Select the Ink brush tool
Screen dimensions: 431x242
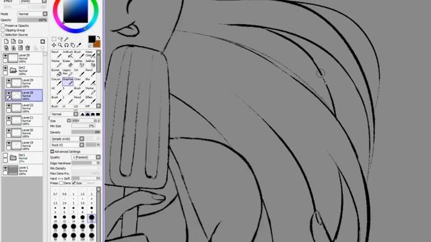(x=79, y=73)
